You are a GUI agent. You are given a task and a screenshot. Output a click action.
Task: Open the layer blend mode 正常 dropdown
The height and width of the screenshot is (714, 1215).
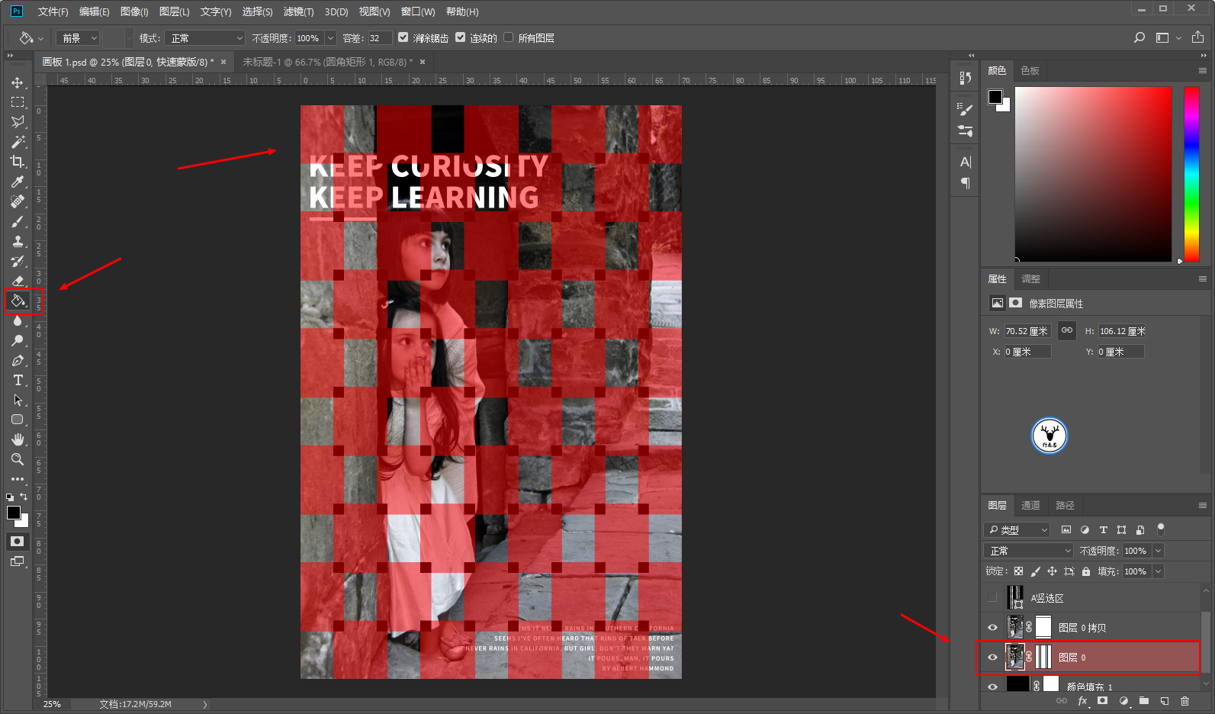coord(1029,551)
